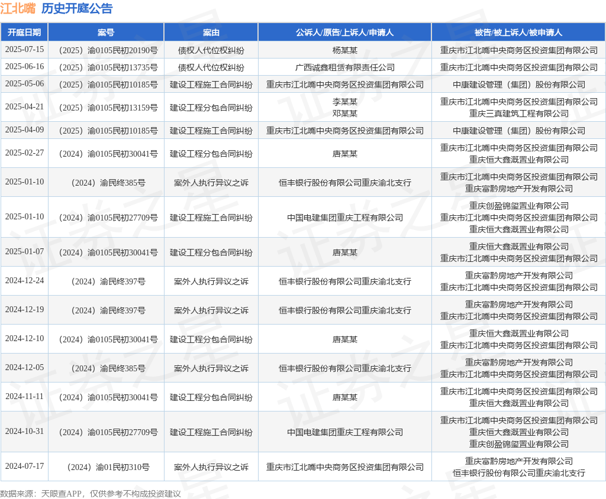Click 中康建设管理（集团）股份有限公司 in 2025-05-06 row

pos(518,85)
